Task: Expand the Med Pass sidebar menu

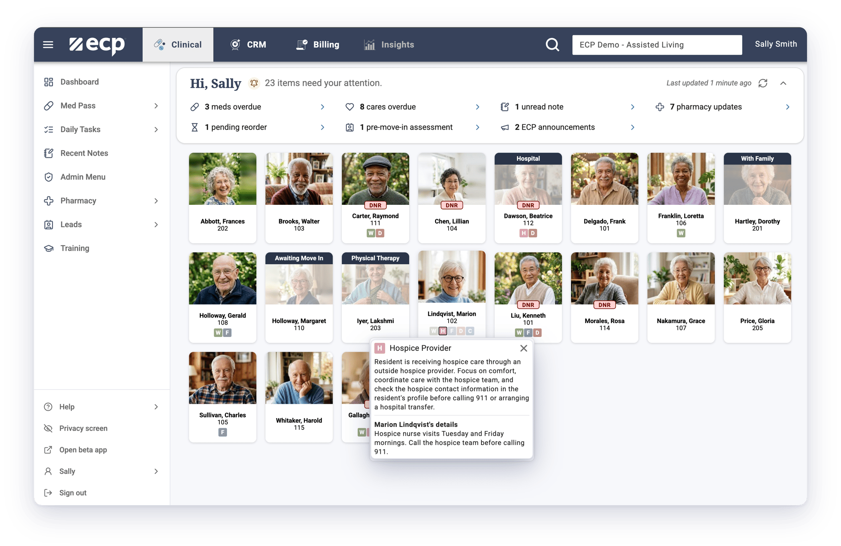Action: point(102,106)
